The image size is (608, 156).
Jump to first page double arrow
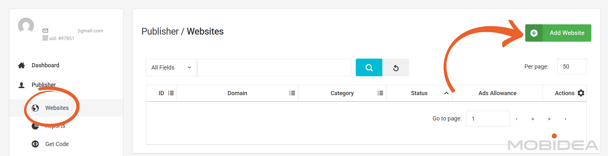pos(533,119)
